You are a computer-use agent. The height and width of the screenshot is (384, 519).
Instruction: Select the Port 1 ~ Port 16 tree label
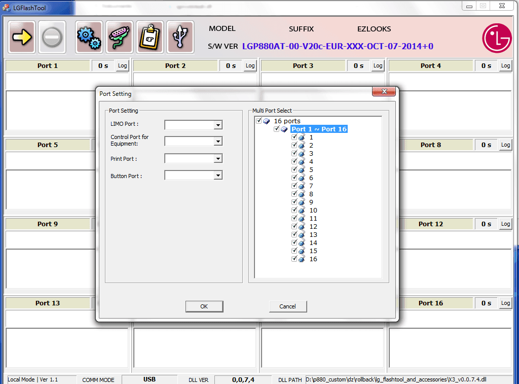click(x=319, y=129)
